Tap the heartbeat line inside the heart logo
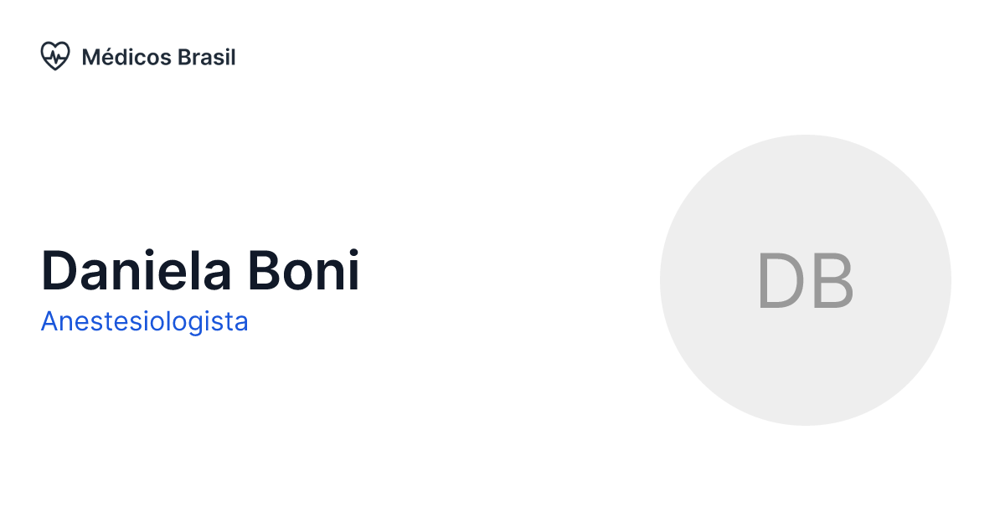Screen dimensions: 1005x527 click(55, 58)
